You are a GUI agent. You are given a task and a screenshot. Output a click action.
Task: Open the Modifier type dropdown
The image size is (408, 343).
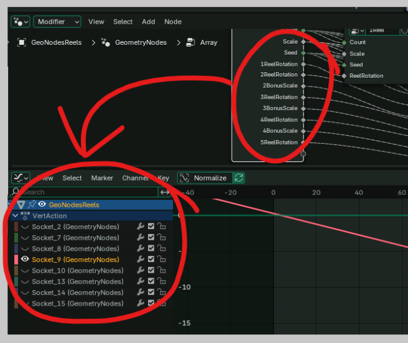click(57, 22)
